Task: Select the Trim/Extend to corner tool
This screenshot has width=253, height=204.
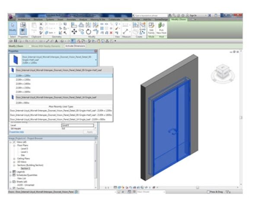Action: tap(96, 32)
